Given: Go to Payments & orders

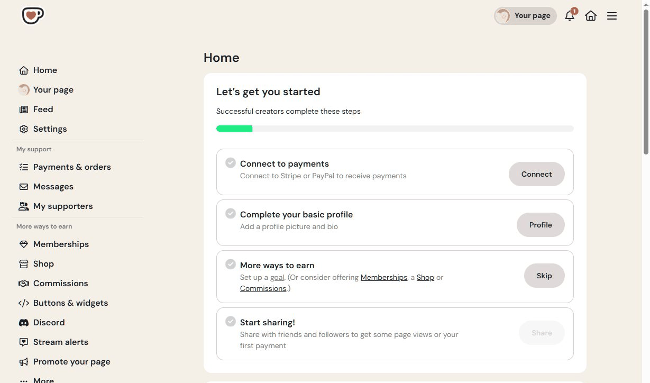Looking at the screenshot, I should point(65,167).
